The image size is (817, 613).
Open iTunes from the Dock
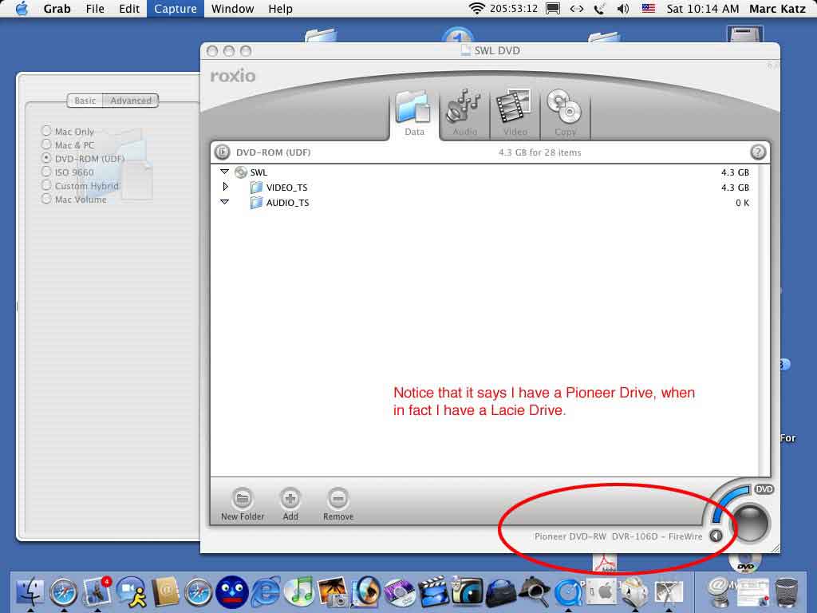(299, 592)
